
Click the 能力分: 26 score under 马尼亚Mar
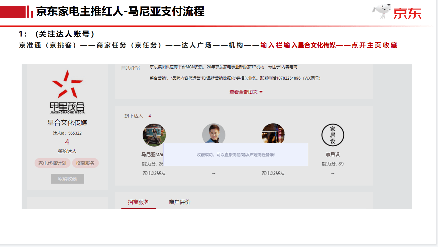pyautogui.click(x=153, y=164)
